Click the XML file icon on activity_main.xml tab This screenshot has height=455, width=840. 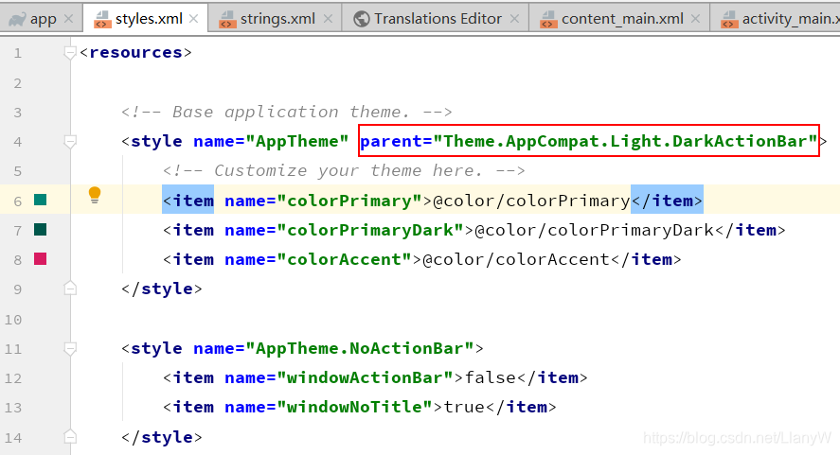(729, 19)
